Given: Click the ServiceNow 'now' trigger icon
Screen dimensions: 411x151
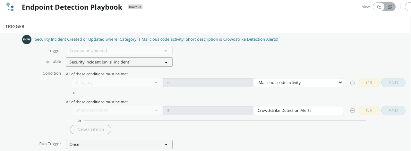Looking at the screenshot, I should (26, 39).
